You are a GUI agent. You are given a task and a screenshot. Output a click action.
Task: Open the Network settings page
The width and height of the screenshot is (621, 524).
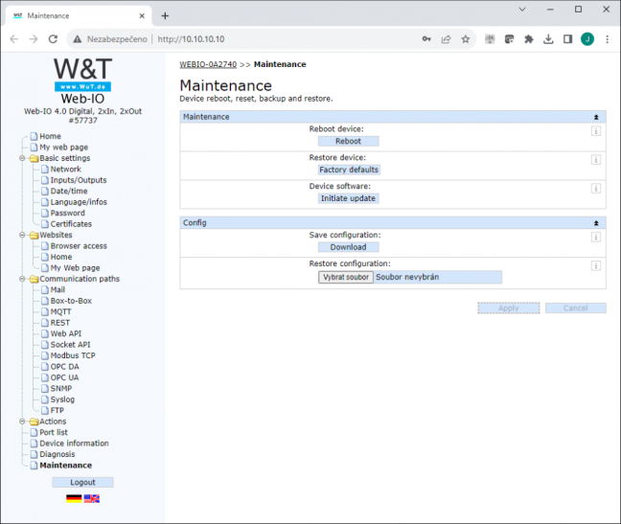point(65,169)
